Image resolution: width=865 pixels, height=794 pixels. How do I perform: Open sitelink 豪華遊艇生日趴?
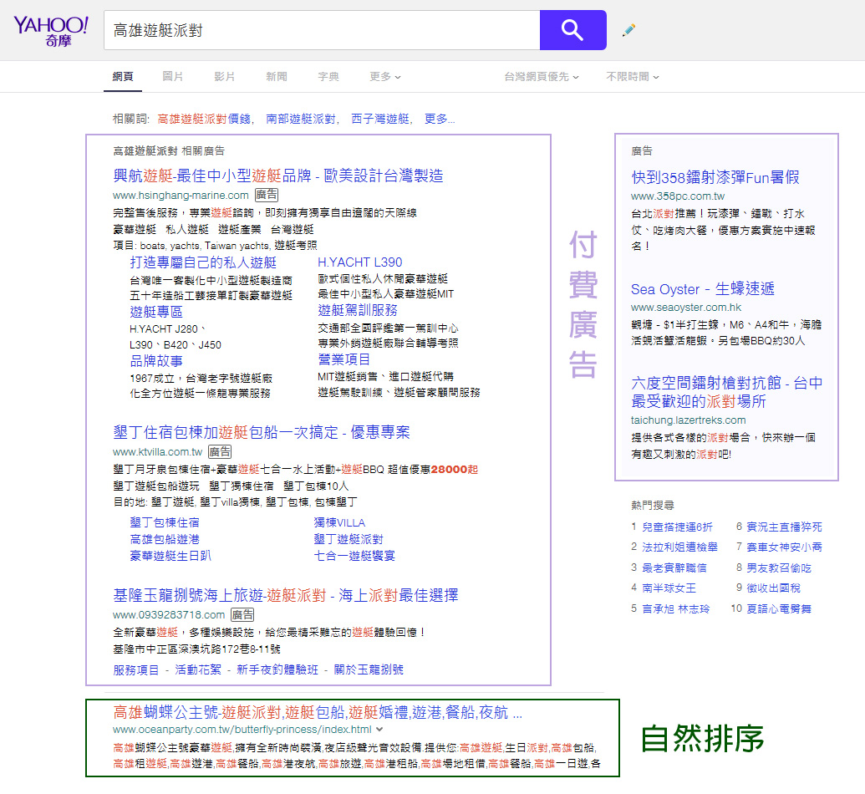170,556
